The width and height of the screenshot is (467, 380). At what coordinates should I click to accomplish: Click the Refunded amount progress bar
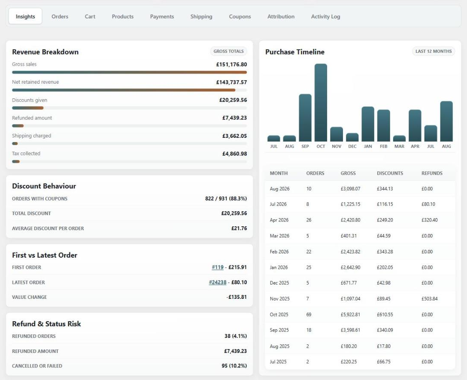[x=129, y=126]
